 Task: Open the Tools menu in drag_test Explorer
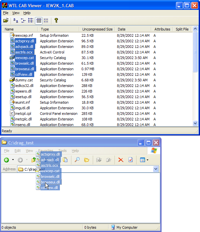coord(63,151)
